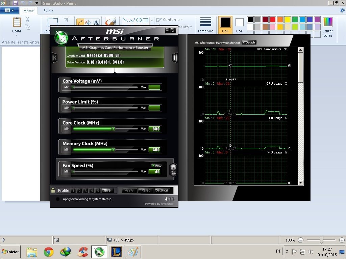Click Paint zoom out minus button
The width and height of the screenshot is (346, 259).
coord(300,240)
